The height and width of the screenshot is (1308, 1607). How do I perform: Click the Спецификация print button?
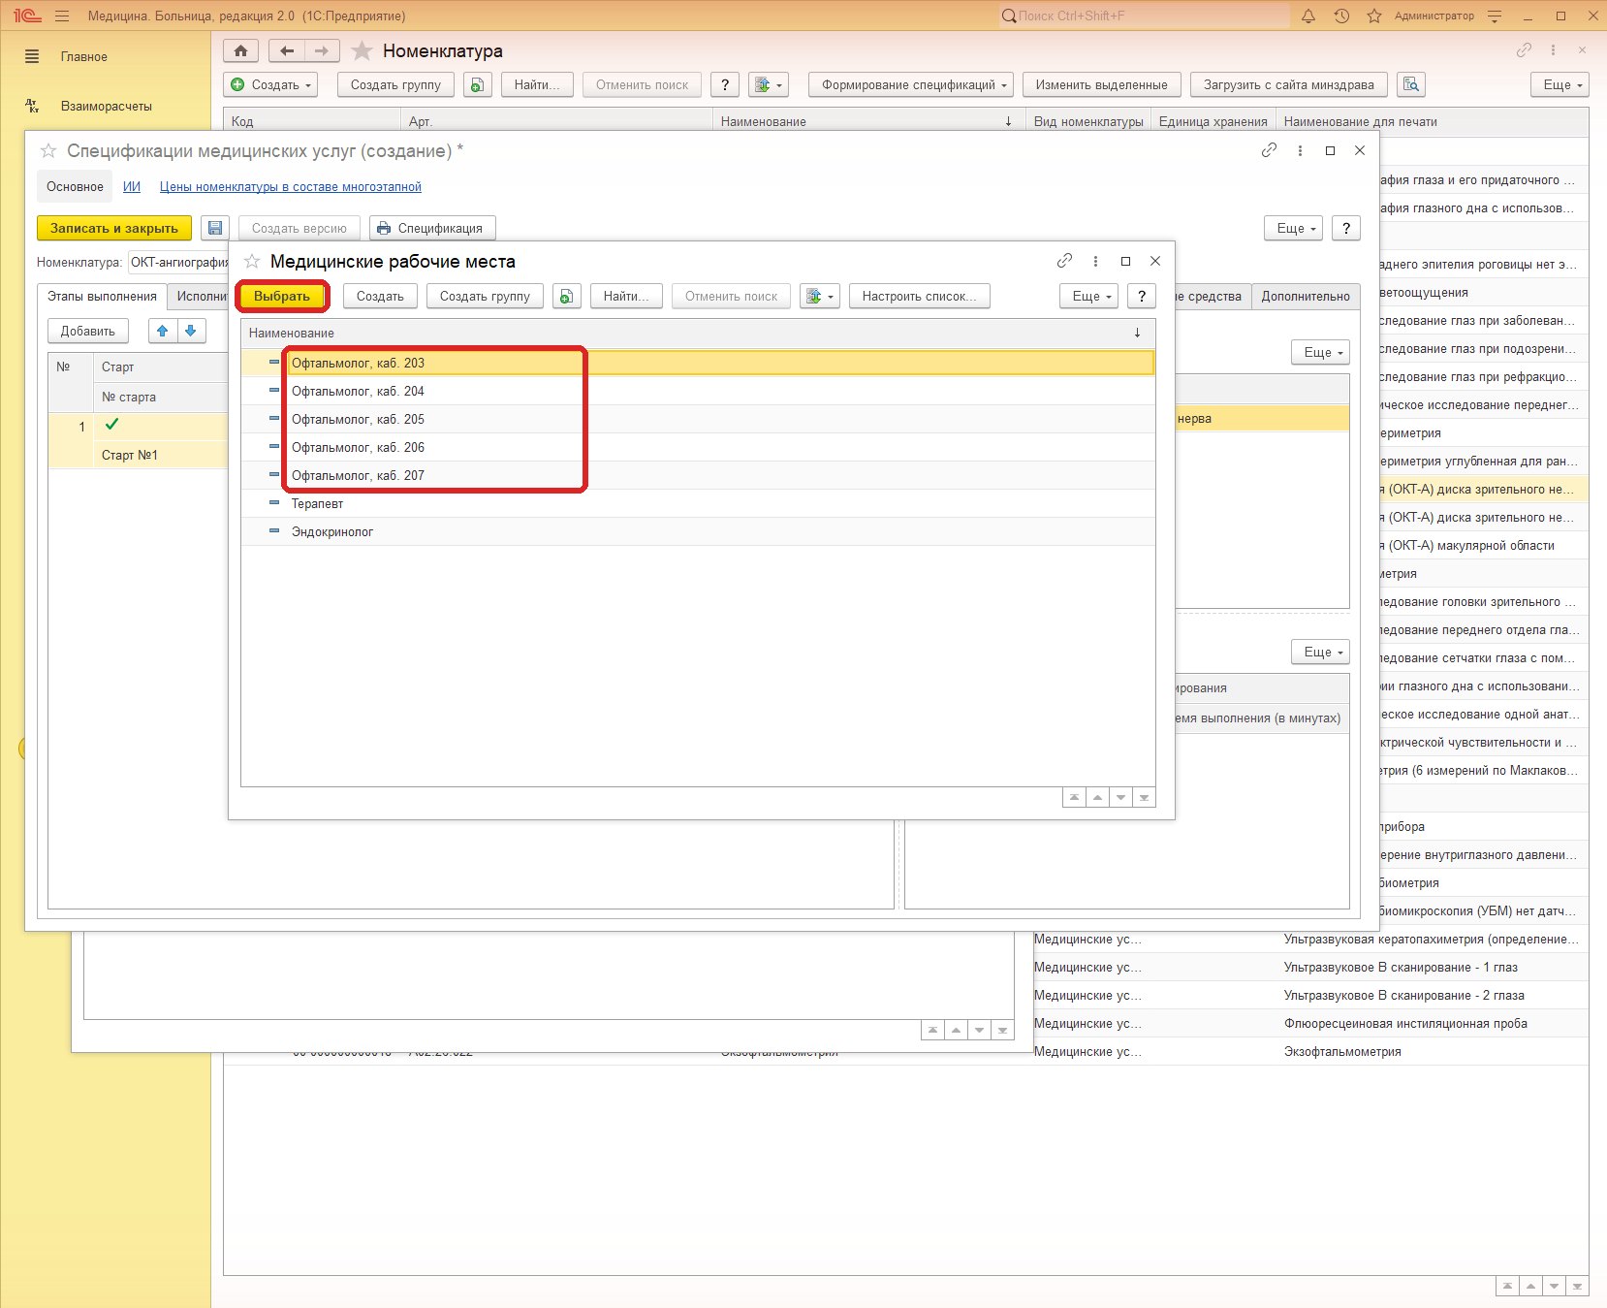(x=432, y=228)
